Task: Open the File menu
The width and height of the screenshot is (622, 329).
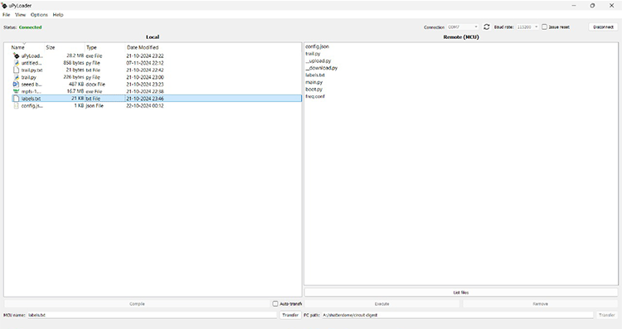Action: coord(7,15)
